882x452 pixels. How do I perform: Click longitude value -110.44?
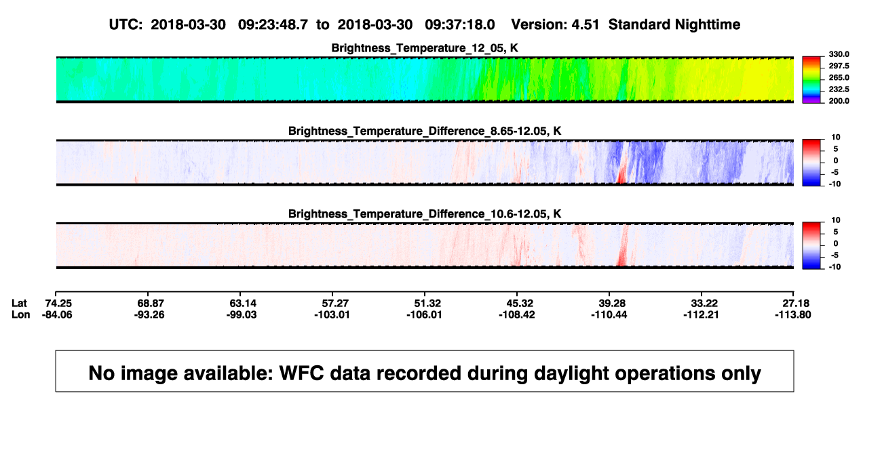[x=609, y=314]
